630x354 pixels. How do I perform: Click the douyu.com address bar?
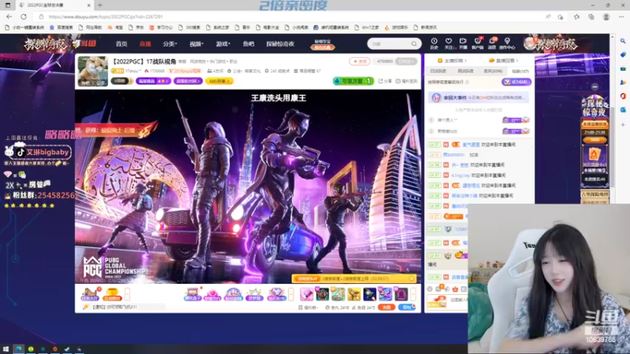[x=289, y=17]
